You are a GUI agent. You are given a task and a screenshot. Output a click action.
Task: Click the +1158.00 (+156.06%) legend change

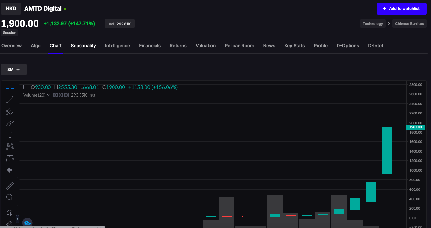click(x=153, y=87)
